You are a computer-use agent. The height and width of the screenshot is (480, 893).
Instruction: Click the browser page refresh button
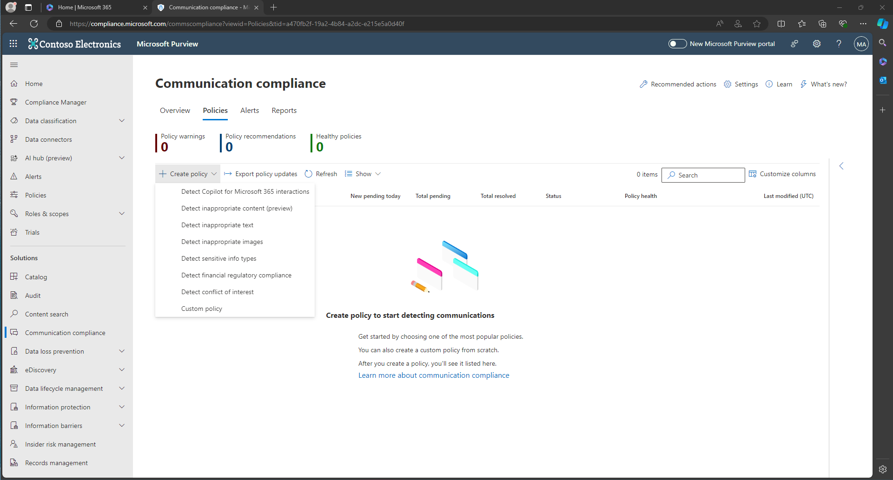click(34, 24)
